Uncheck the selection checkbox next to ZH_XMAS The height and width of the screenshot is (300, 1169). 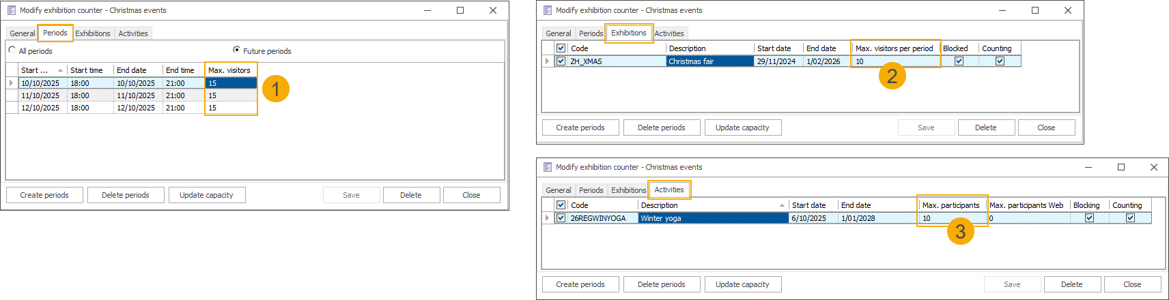561,61
